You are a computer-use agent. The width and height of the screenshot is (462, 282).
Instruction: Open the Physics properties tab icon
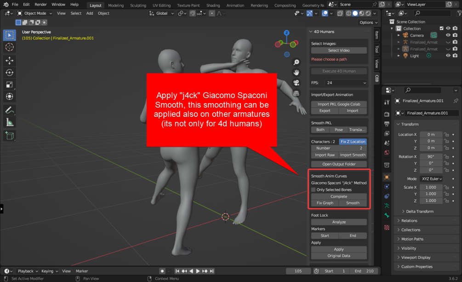(387, 187)
